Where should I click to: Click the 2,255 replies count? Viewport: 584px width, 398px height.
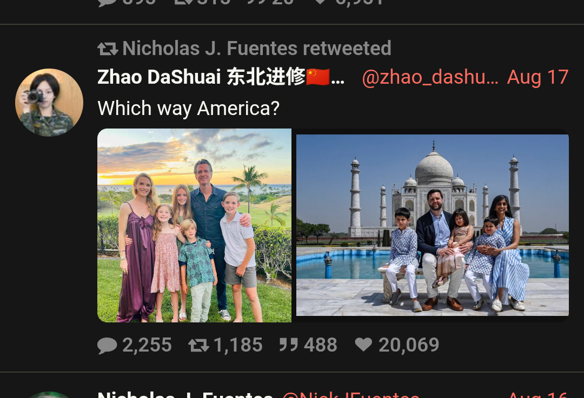pos(147,345)
